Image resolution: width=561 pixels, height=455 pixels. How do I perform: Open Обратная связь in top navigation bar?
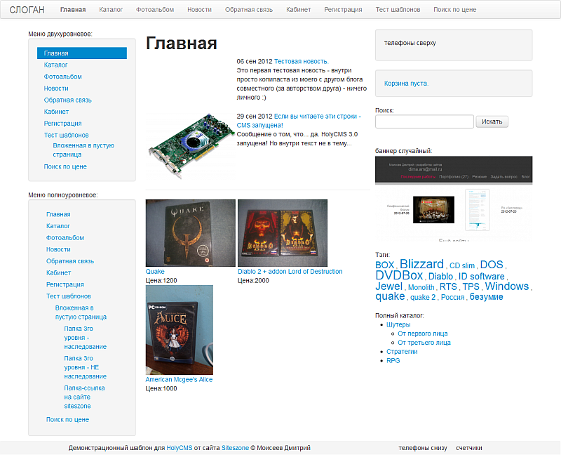pos(249,10)
